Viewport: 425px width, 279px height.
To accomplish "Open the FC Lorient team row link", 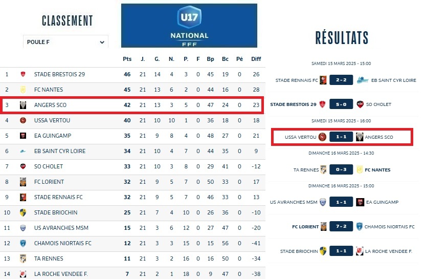I will tap(49, 182).
